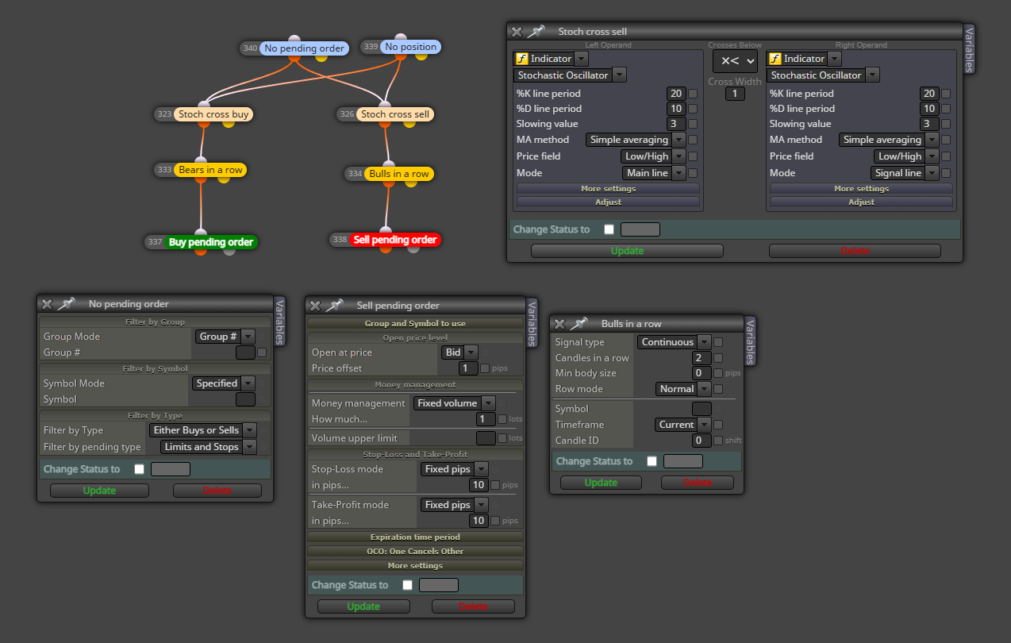Open Signal type Continuous dropdown

(674, 342)
